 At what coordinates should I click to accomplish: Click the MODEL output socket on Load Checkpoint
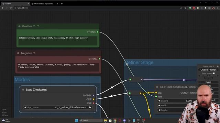(93, 95)
